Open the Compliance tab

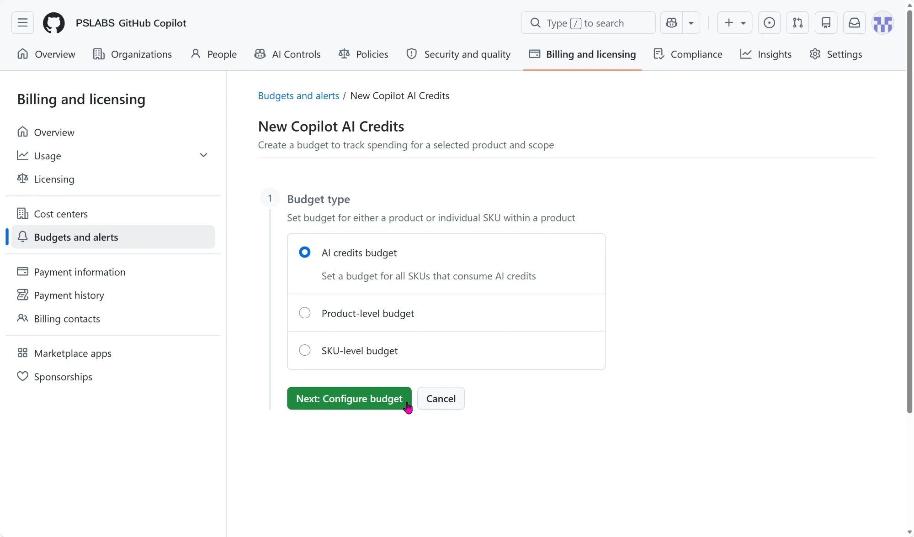coord(688,54)
